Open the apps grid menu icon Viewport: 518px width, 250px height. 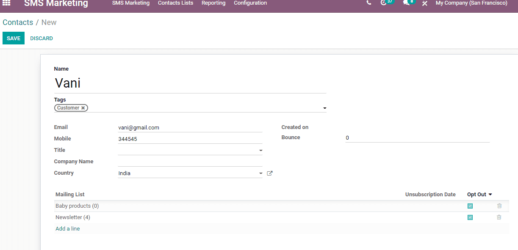click(x=6, y=3)
